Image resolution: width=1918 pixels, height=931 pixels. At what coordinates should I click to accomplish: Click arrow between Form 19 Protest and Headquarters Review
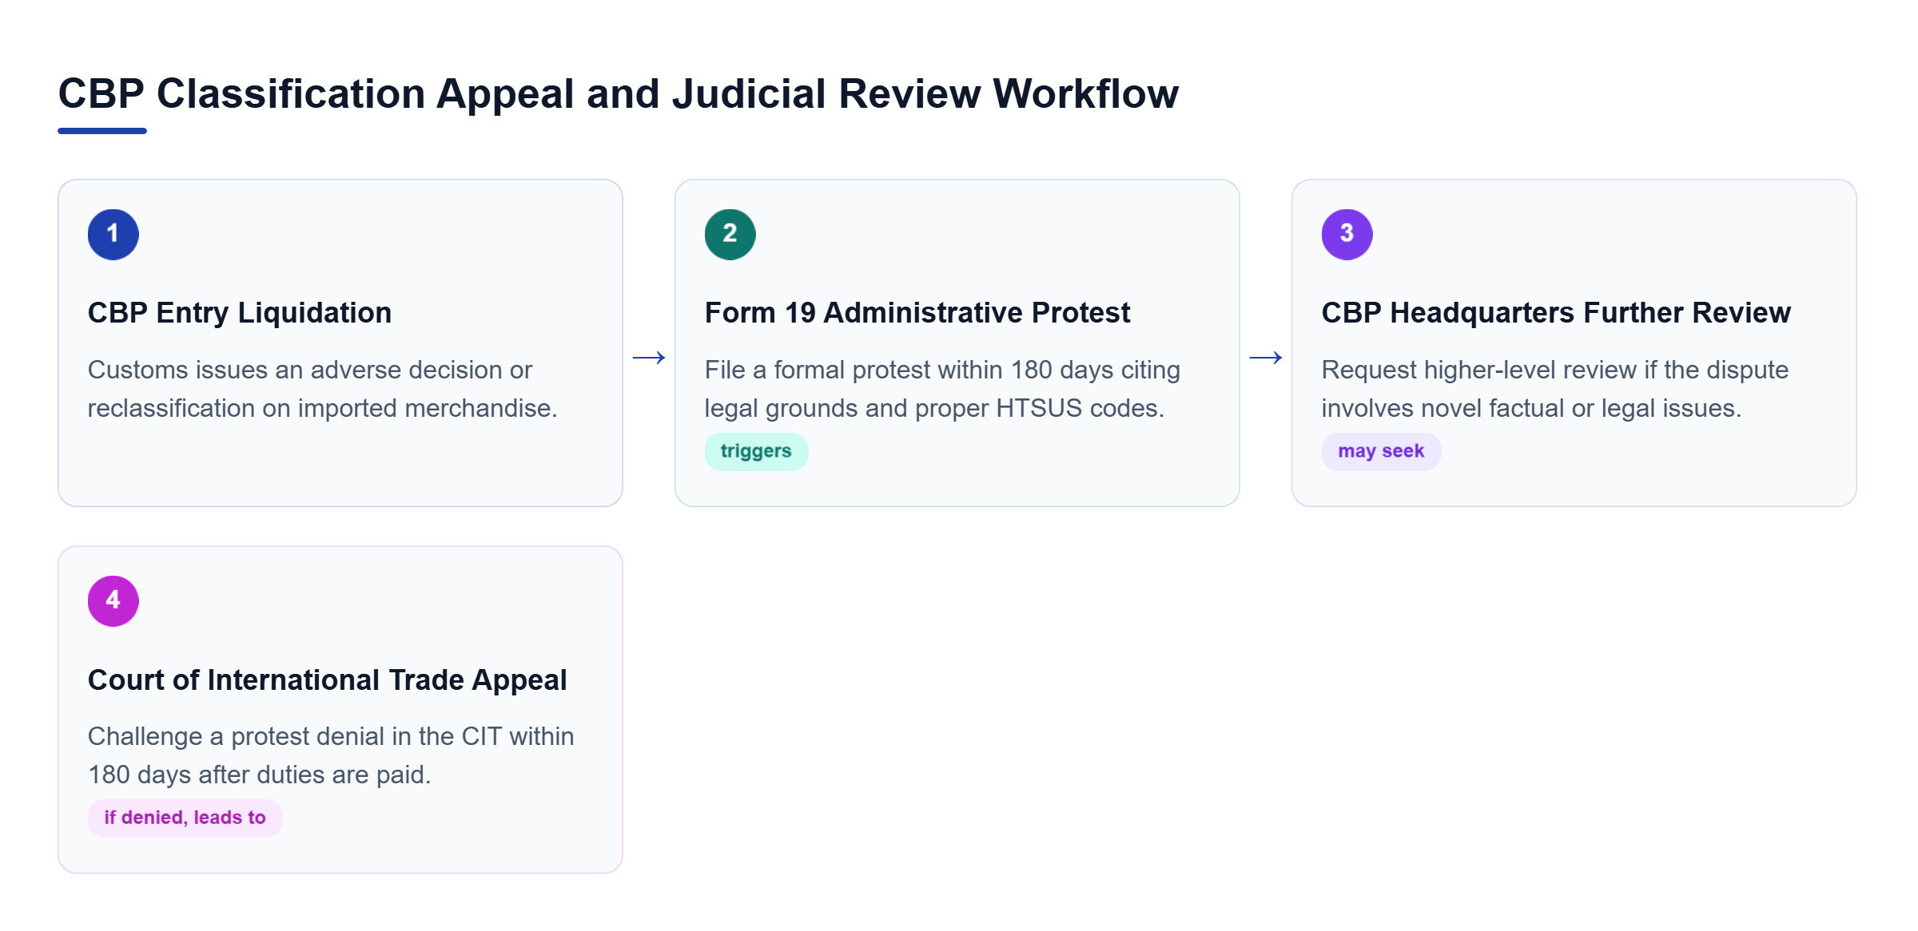[x=1266, y=358]
